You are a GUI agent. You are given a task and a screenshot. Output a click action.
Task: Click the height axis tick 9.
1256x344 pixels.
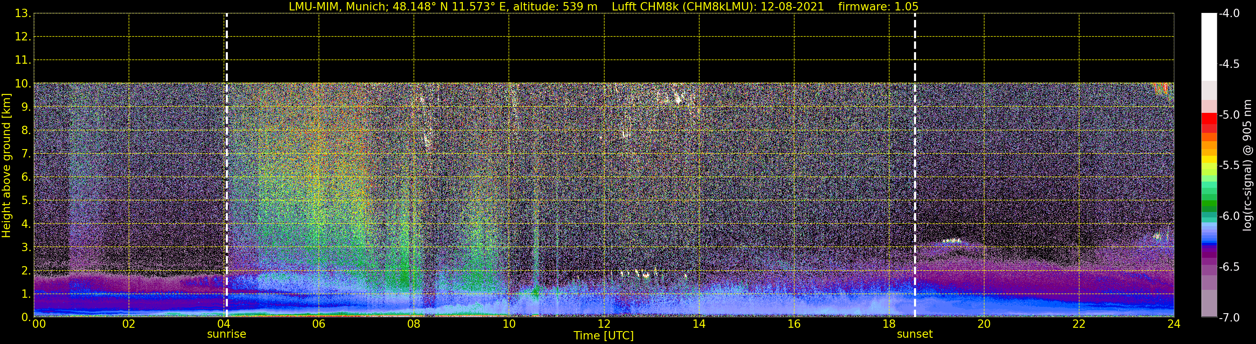click(x=26, y=107)
